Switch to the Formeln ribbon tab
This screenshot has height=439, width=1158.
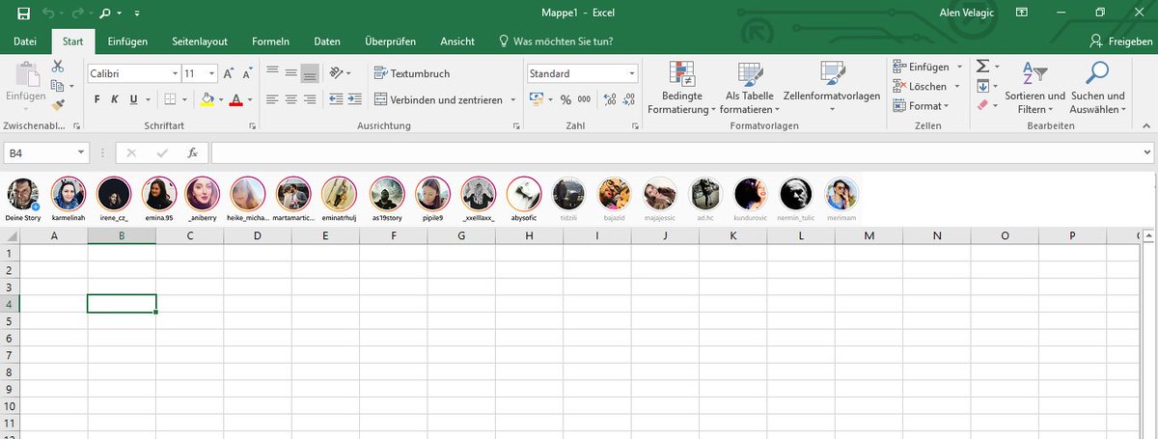(270, 41)
